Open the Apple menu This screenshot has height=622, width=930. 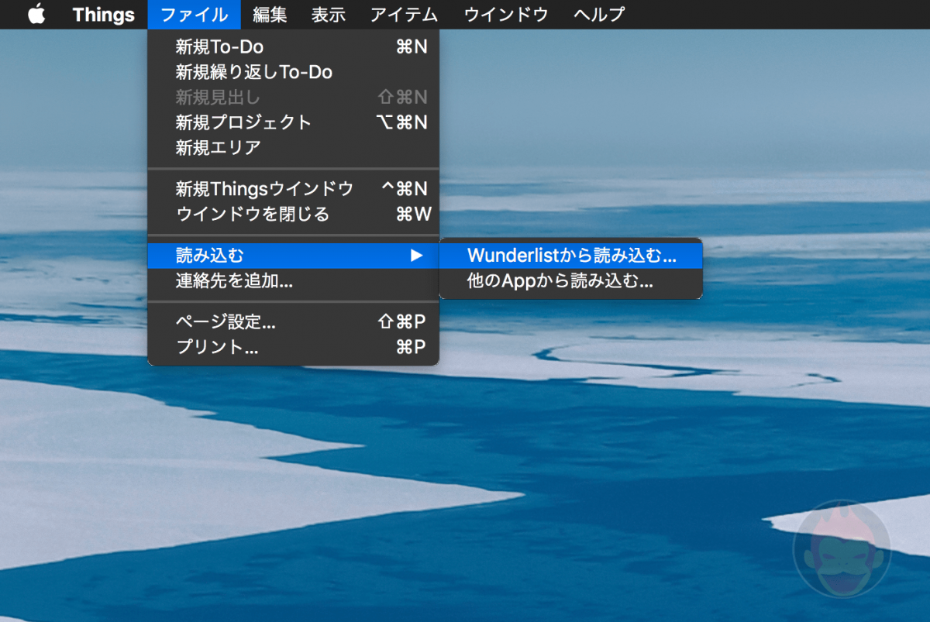(37, 14)
